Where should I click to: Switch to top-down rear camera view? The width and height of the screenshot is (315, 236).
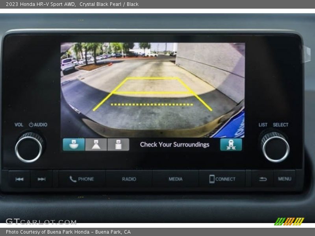[x=119, y=144]
